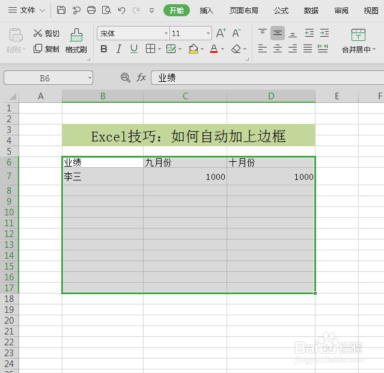Click the cell style/table format icon

(171, 49)
